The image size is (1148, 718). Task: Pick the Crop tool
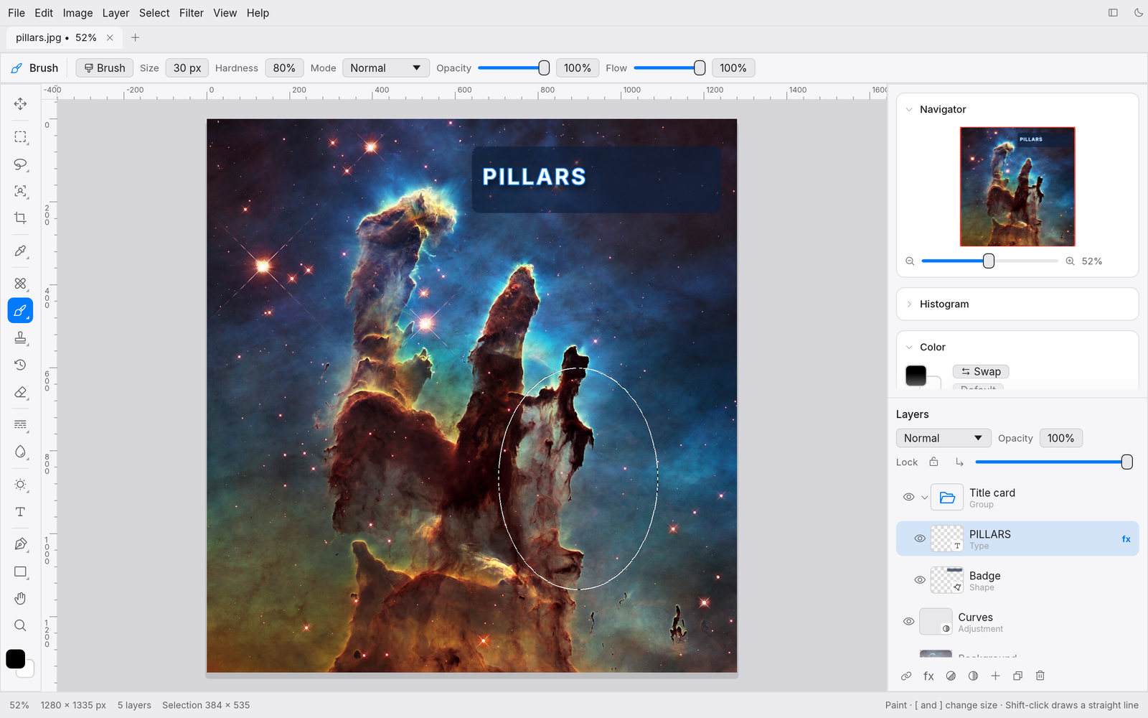tap(20, 218)
